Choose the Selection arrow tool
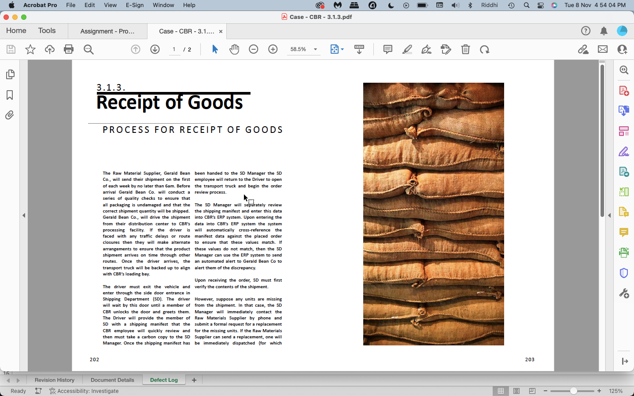The image size is (634, 396). click(215, 49)
